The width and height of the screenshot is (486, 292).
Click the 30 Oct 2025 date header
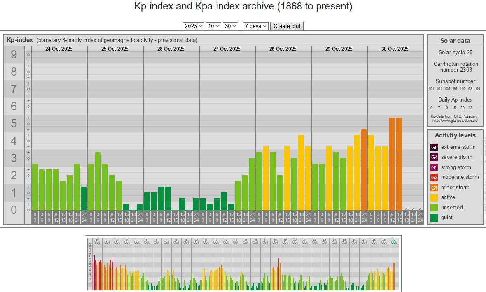pos(395,49)
